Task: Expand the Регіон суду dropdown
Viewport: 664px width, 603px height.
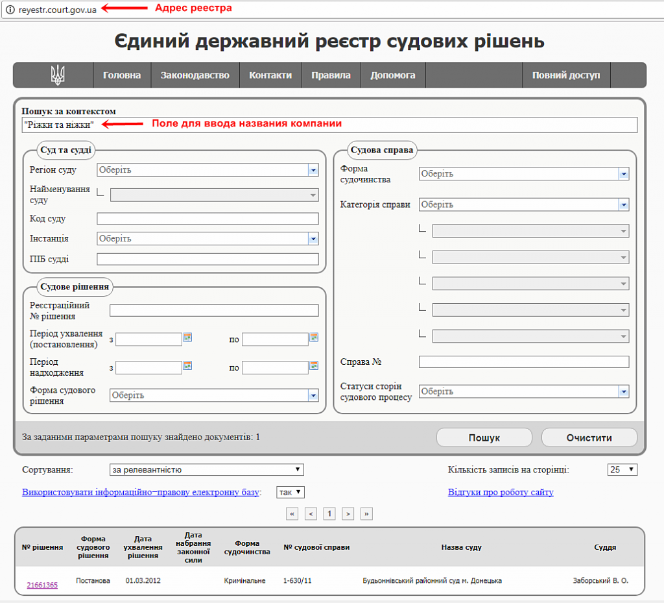Action: (x=313, y=170)
